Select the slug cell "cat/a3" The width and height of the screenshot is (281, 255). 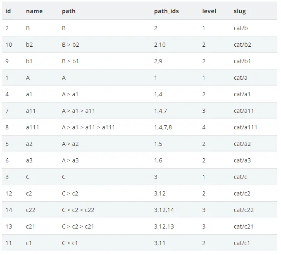[x=242, y=160]
